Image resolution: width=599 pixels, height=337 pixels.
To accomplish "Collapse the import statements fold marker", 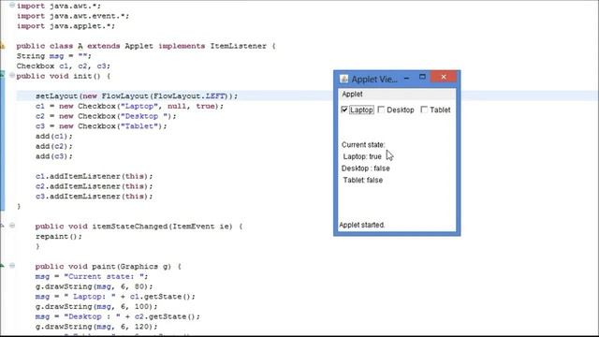I will [12, 6].
